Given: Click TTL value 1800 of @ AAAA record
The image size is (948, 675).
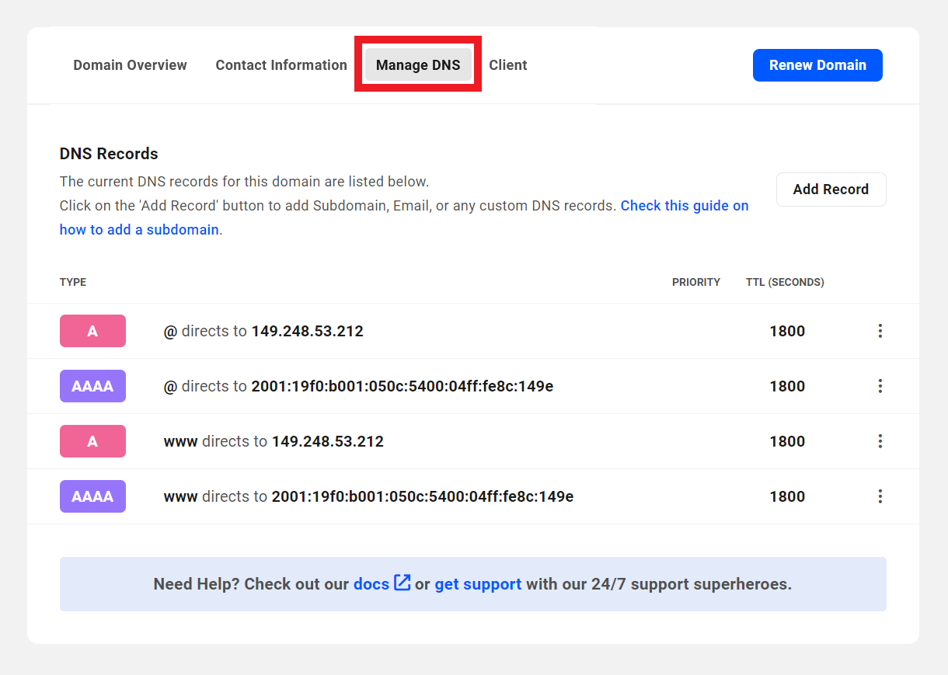Looking at the screenshot, I should tap(787, 386).
